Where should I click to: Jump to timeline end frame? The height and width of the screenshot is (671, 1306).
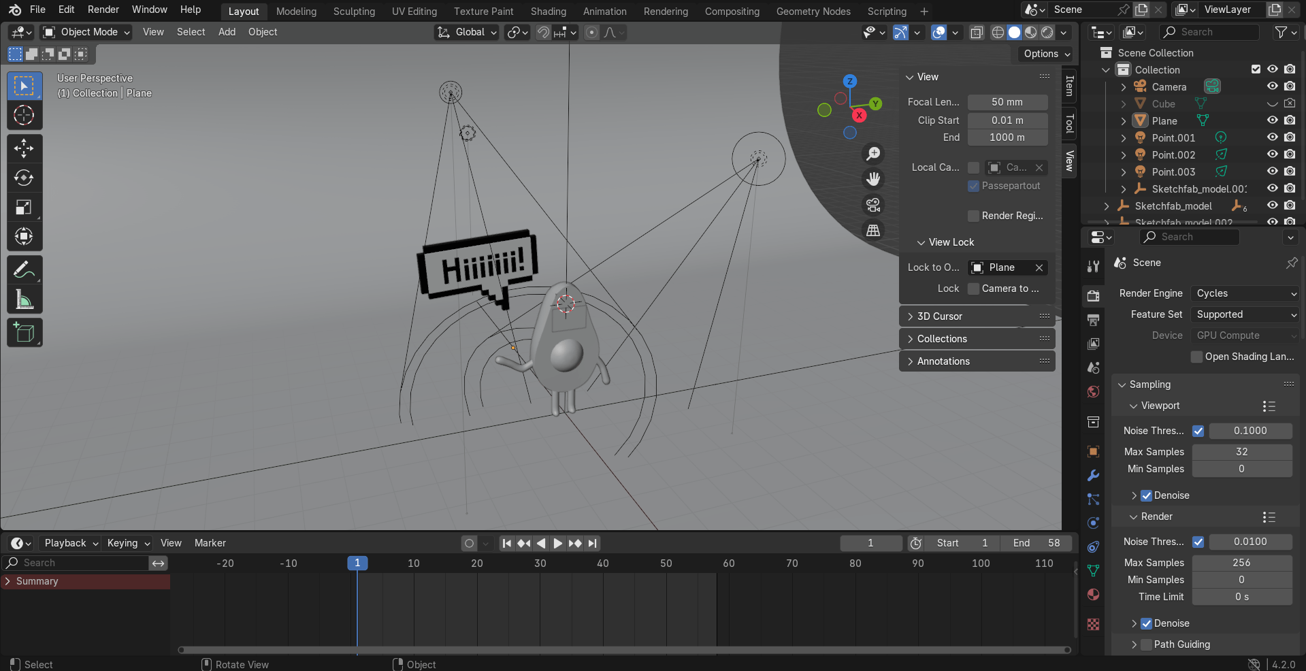pos(593,543)
